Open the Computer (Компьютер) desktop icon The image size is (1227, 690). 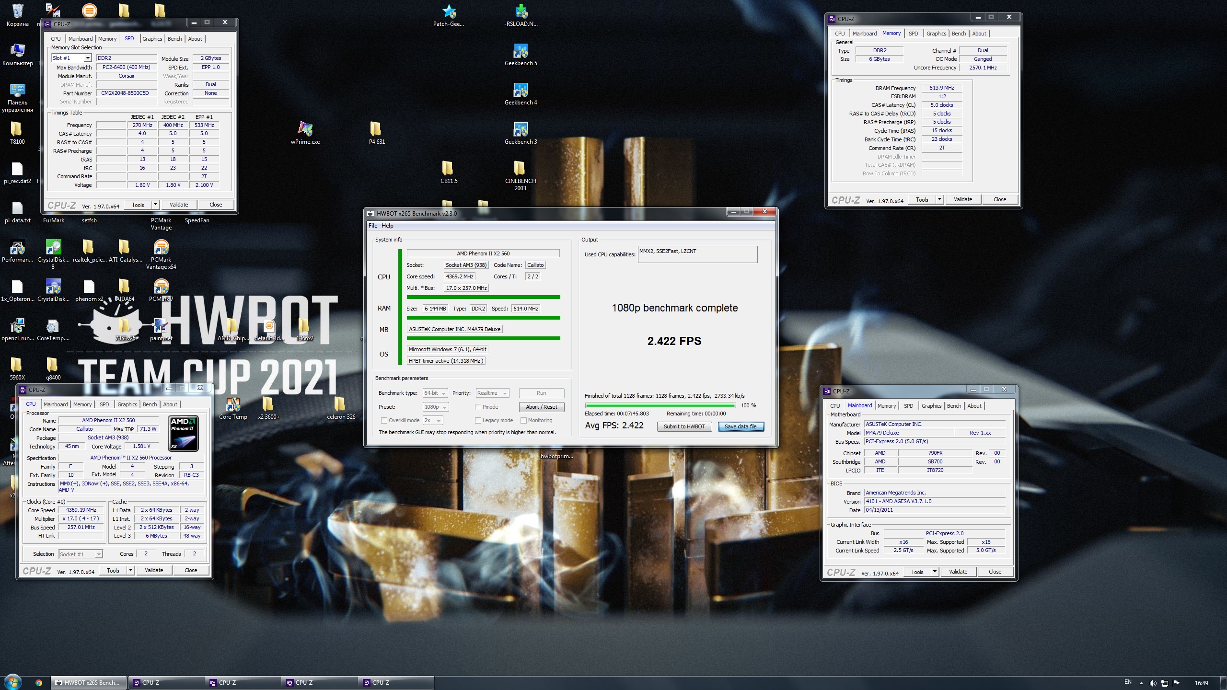coord(18,55)
